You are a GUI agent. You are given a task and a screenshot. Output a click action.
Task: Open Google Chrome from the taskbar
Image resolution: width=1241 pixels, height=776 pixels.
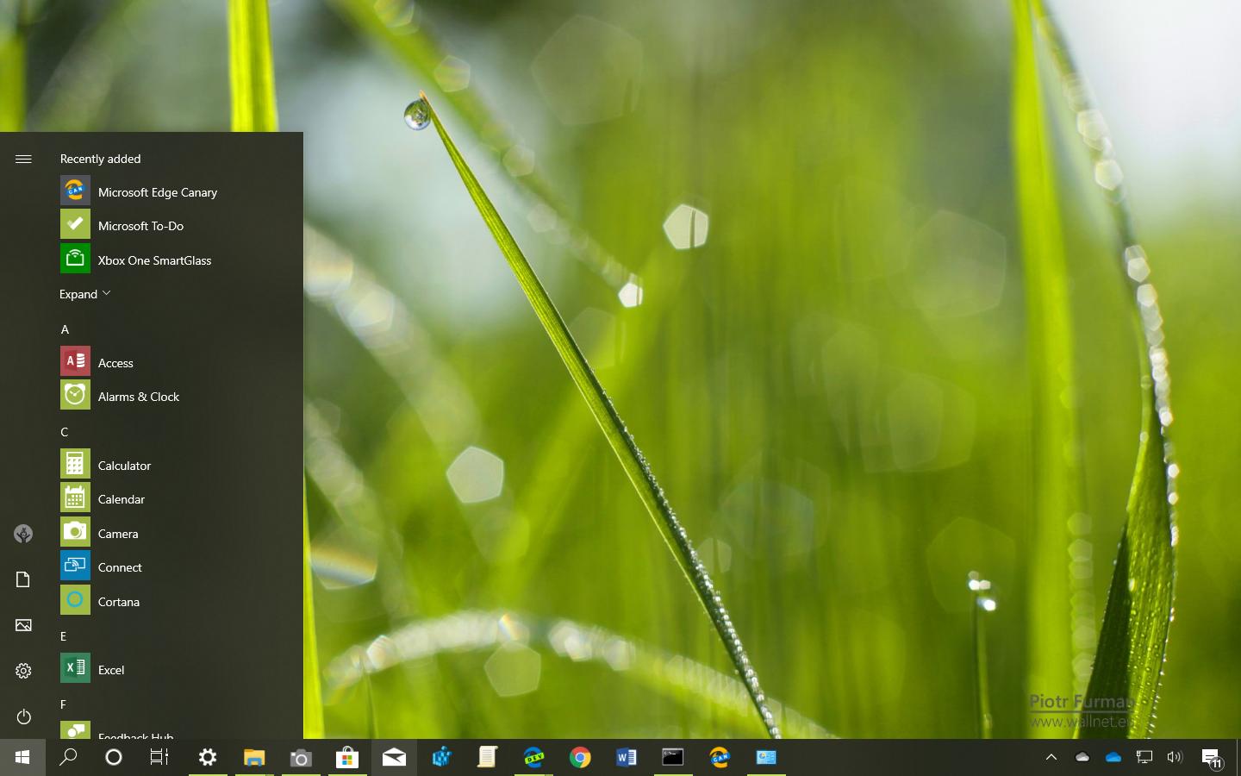580,758
